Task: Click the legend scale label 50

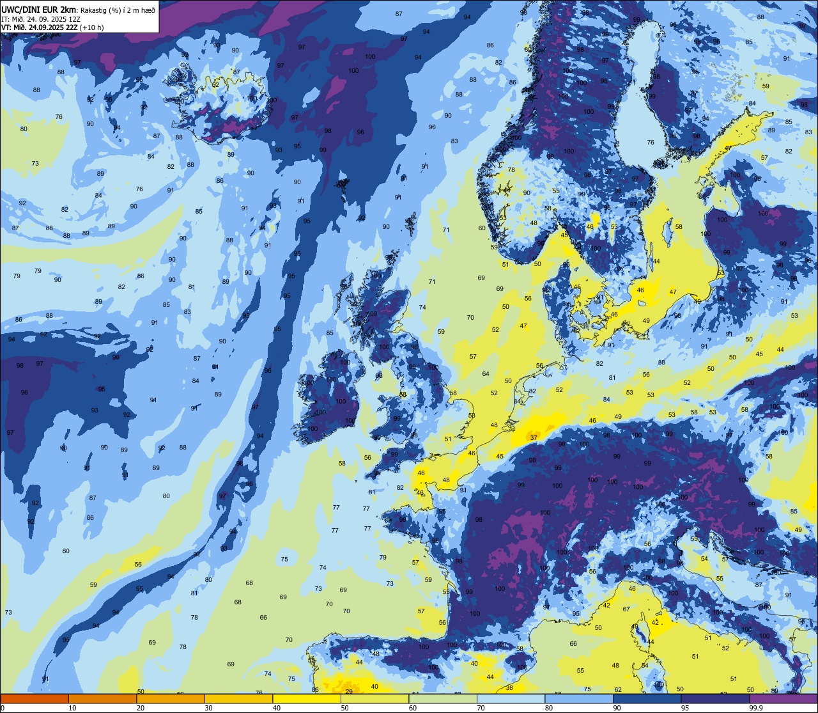Action: pos(344,708)
